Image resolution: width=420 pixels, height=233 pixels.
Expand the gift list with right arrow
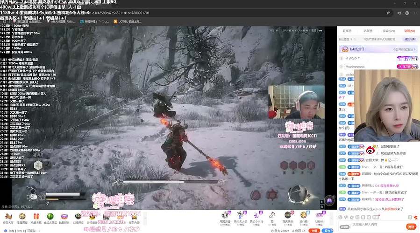pyautogui.click(x=330, y=218)
